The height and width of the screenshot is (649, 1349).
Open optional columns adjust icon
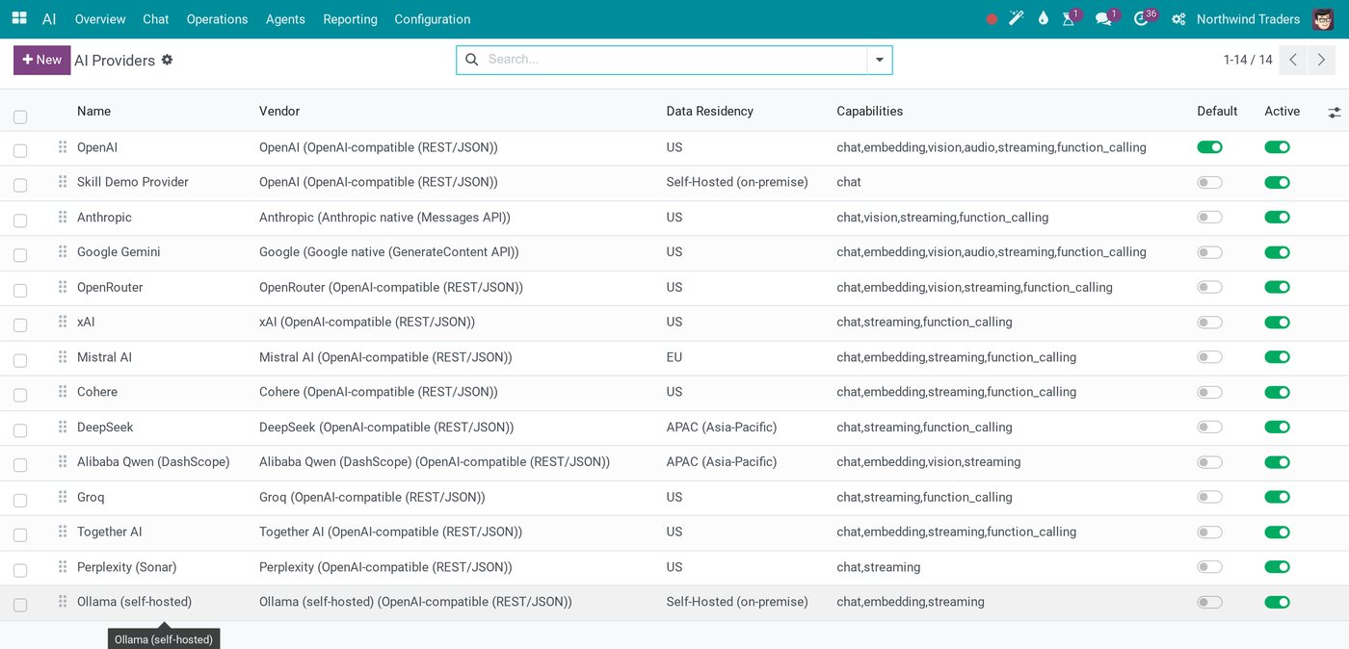(1335, 113)
